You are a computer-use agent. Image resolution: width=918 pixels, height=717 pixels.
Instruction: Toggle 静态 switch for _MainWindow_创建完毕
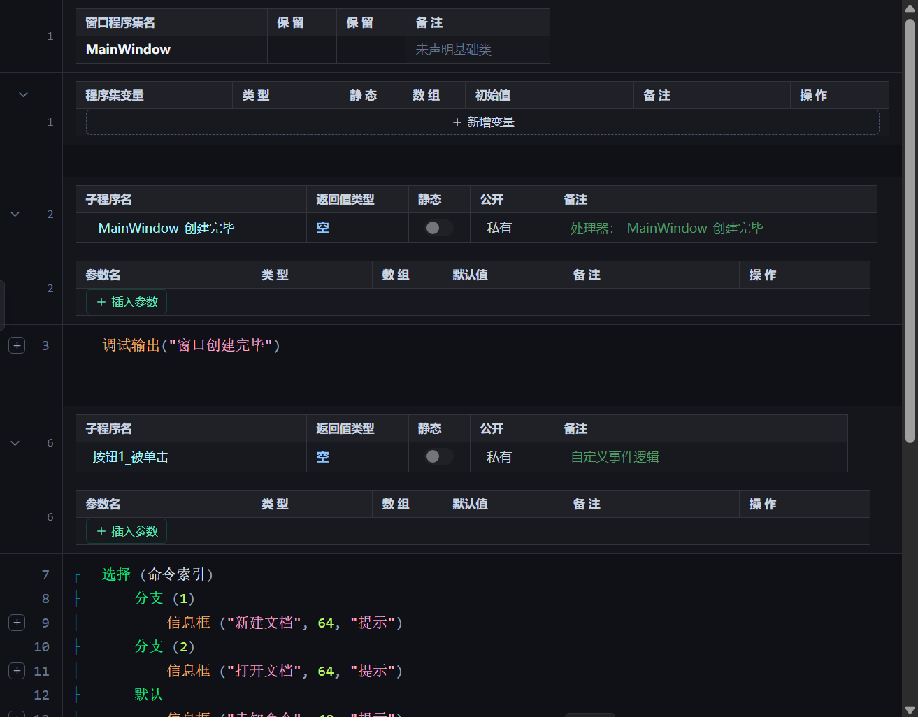438,228
